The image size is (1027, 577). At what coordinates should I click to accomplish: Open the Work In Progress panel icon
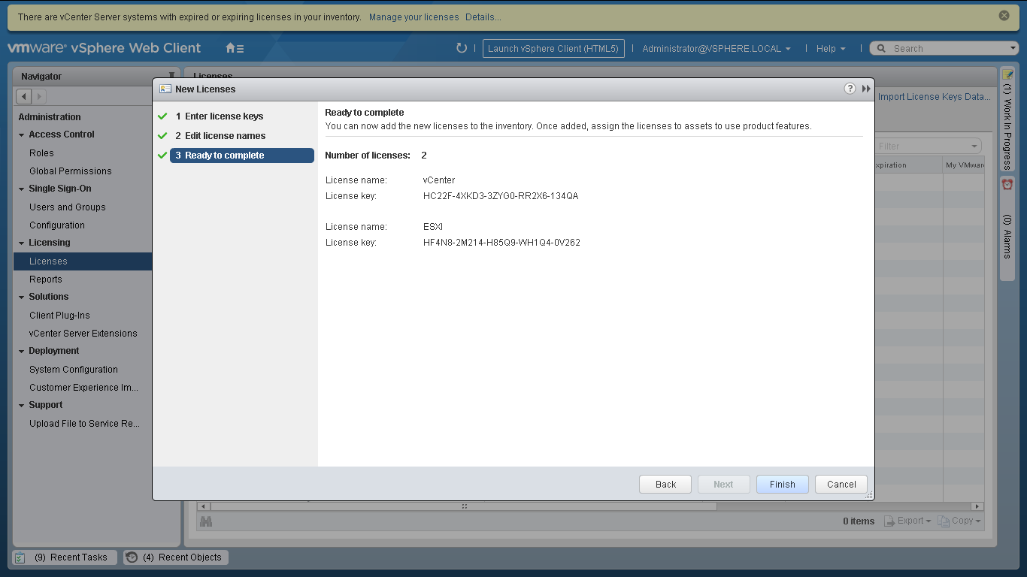click(1007, 75)
